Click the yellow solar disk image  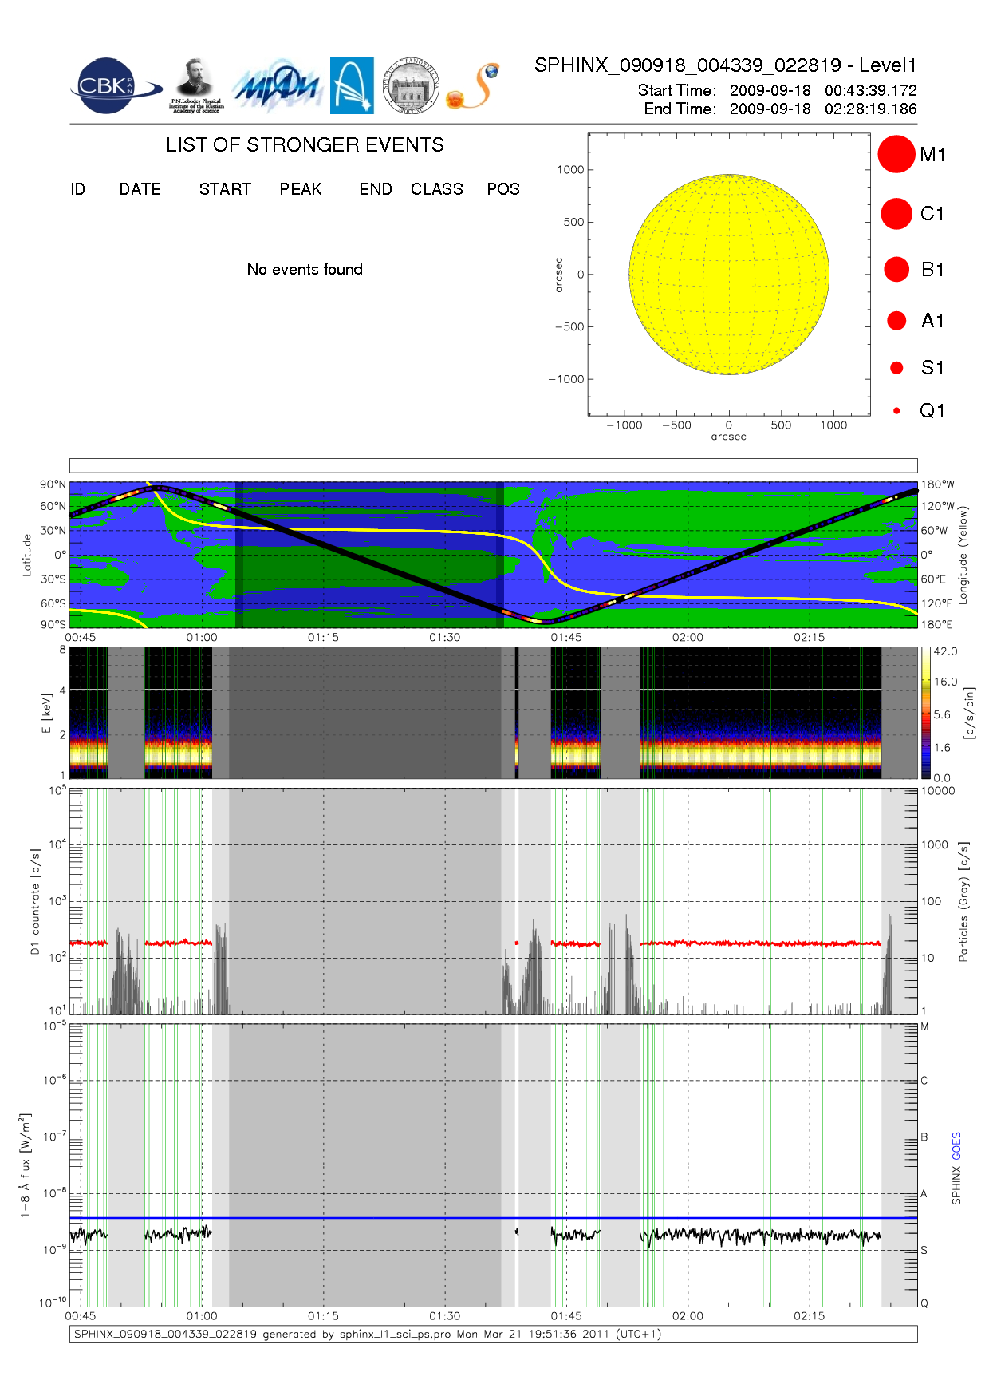(x=728, y=275)
